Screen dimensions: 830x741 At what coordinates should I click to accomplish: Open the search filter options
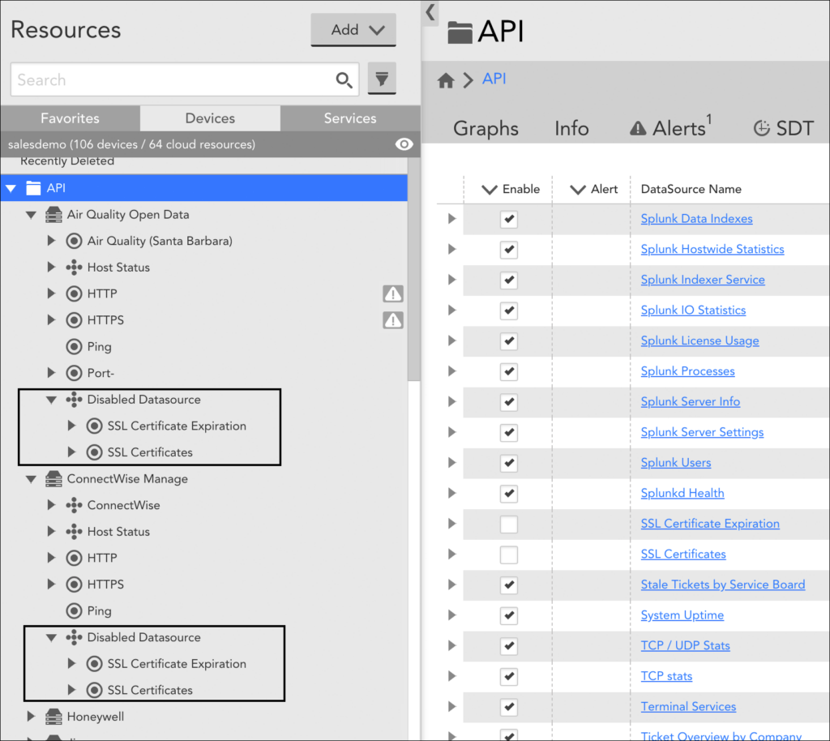coord(381,79)
